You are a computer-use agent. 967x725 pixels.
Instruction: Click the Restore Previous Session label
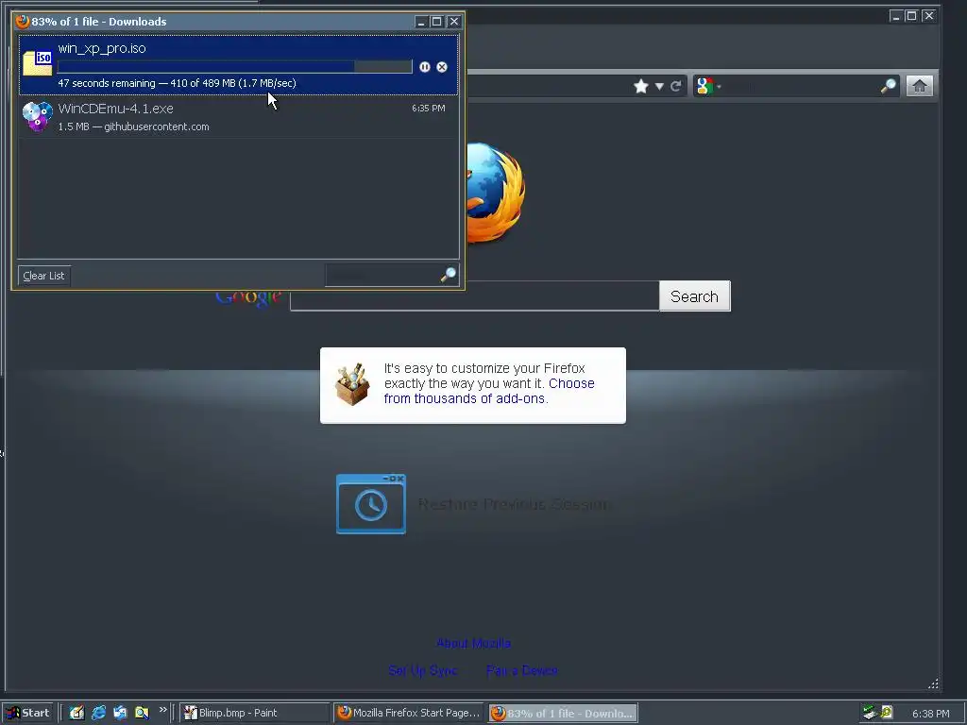coord(514,504)
